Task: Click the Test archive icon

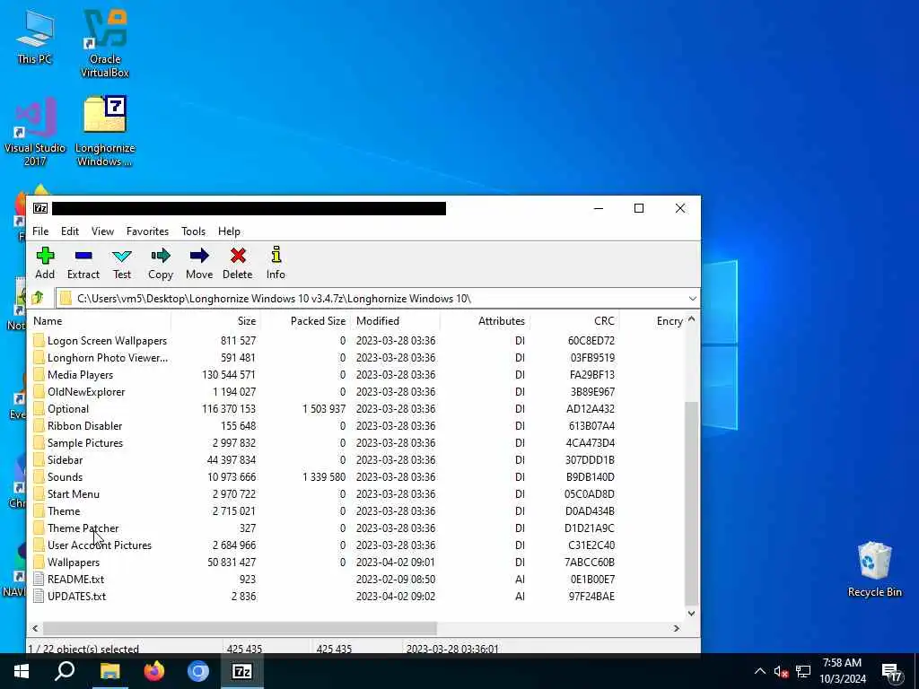Action: click(x=122, y=256)
